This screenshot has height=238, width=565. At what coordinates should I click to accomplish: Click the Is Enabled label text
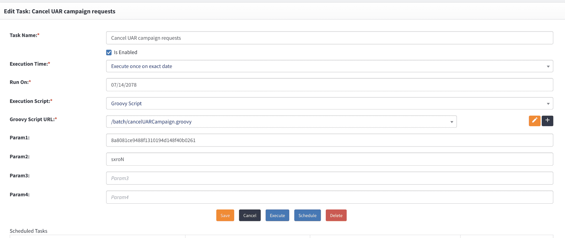(125, 52)
